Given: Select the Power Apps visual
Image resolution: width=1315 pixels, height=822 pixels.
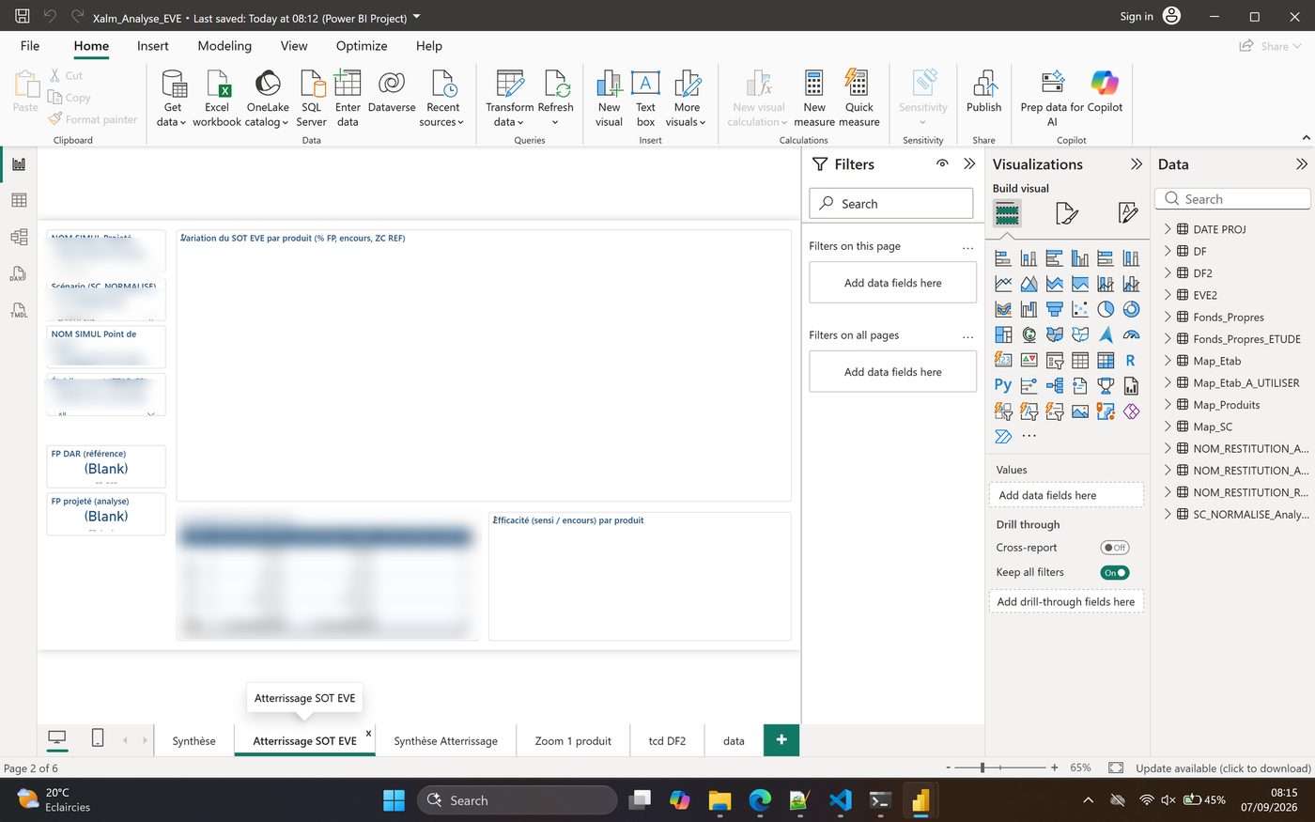Looking at the screenshot, I should 1131,411.
